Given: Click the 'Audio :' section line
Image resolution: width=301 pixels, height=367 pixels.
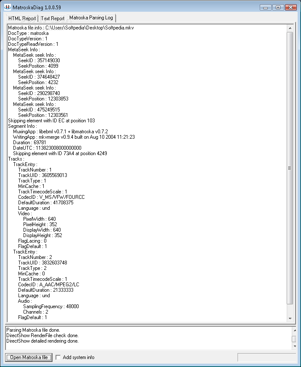Looking at the screenshot, I should [x=25, y=301].
